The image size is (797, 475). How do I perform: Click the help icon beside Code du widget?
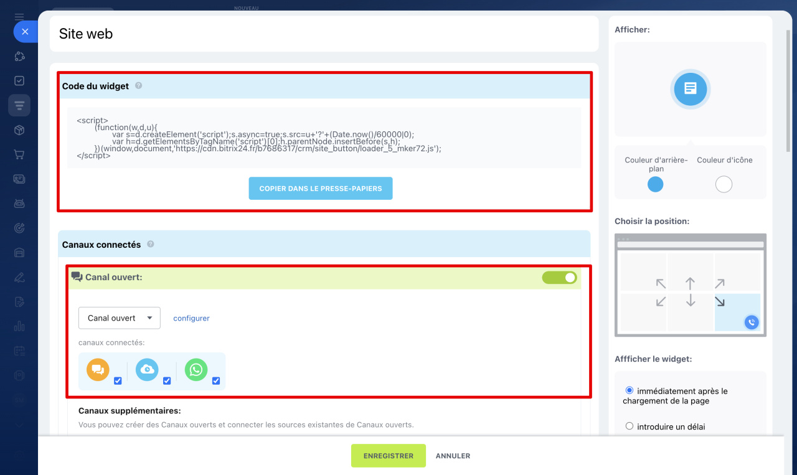tap(138, 85)
